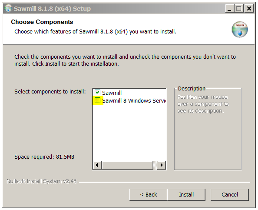This screenshot has height=210, width=258.
Task: Select the Sawmill component label
Action: click(112, 93)
